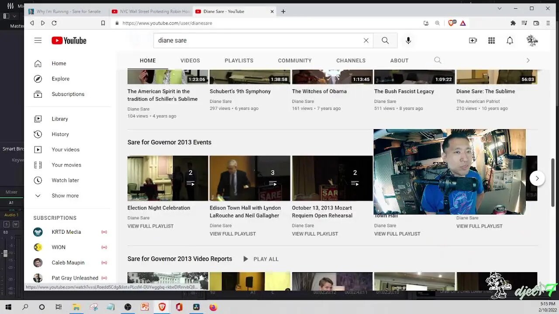Screen dimensions: 559x314
Task: Open the account avatar menu
Action: click(x=532, y=41)
